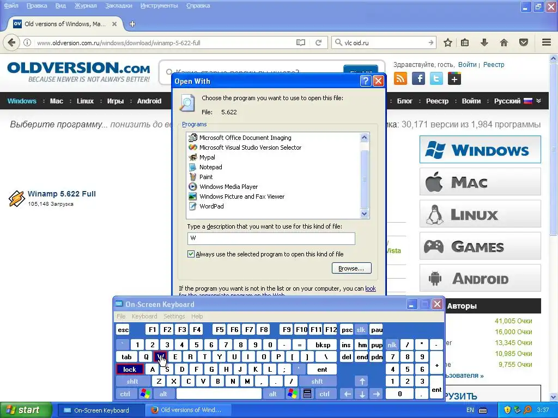The width and height of the screenshot is (558, 418).
Task: Toggle the slk key on keyboard
Action: point(361,329)
